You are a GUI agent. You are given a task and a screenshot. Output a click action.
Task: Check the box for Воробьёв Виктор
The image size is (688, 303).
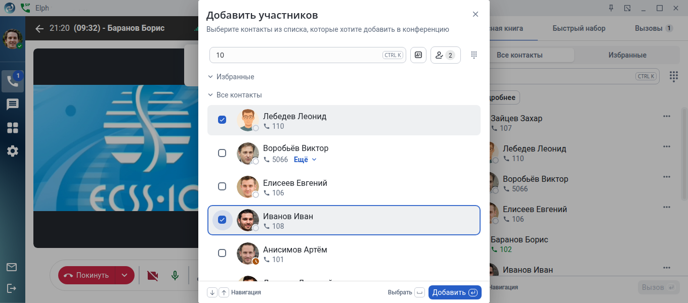pyautogui.click(x=222, y=153)
